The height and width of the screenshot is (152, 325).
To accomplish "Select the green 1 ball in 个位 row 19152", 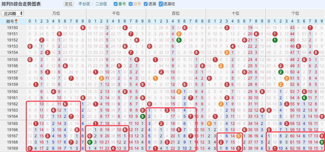I will [x=275, y=40].
